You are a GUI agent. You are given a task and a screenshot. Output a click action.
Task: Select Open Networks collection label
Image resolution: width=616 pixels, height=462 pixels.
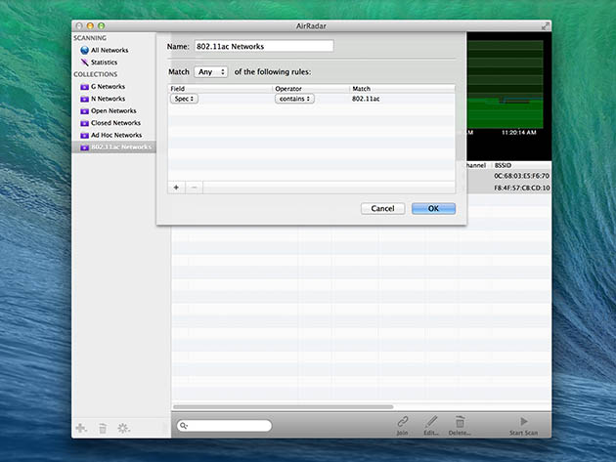(x=113, y=111)
